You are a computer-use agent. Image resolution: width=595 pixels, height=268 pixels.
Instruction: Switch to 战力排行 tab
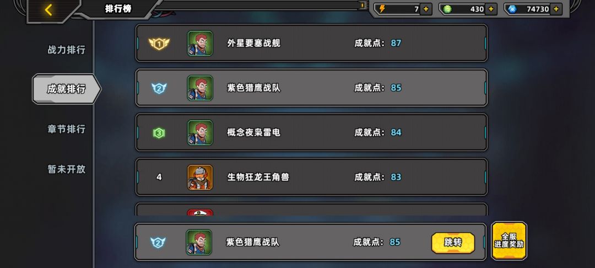pos(67,50)
